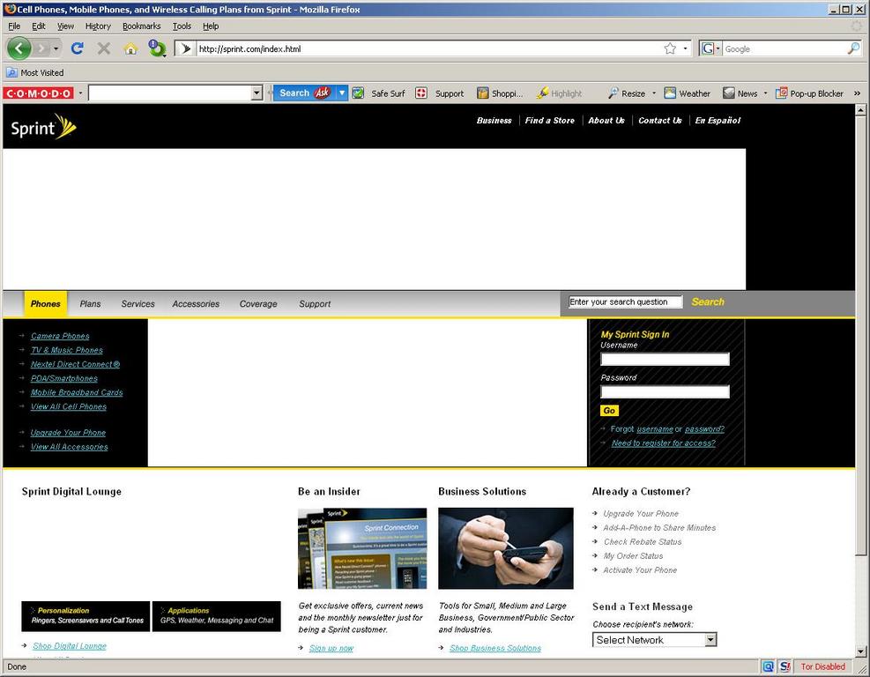
Task: Open the View All Cell Phones link
Action: [x=69, y=407]
